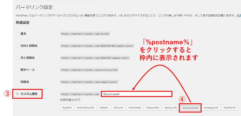This screenshot has height=116, width=241.
Task: Select the 基本 radio button
Action: (x=17, y=34)
